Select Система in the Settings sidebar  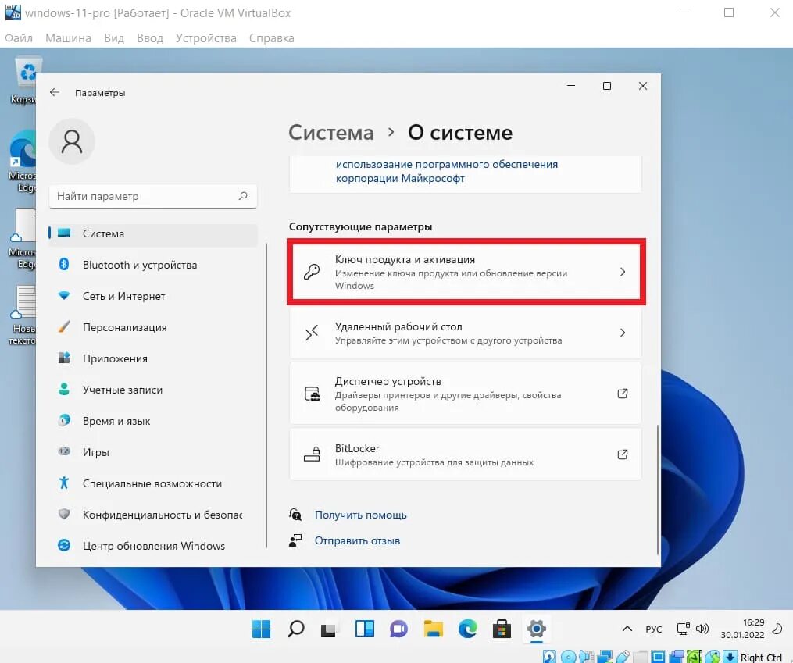[x=152, y=233]
